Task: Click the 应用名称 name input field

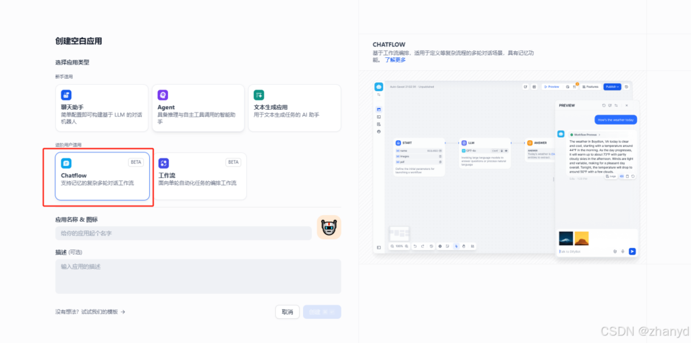Action: tap(183, 233)
